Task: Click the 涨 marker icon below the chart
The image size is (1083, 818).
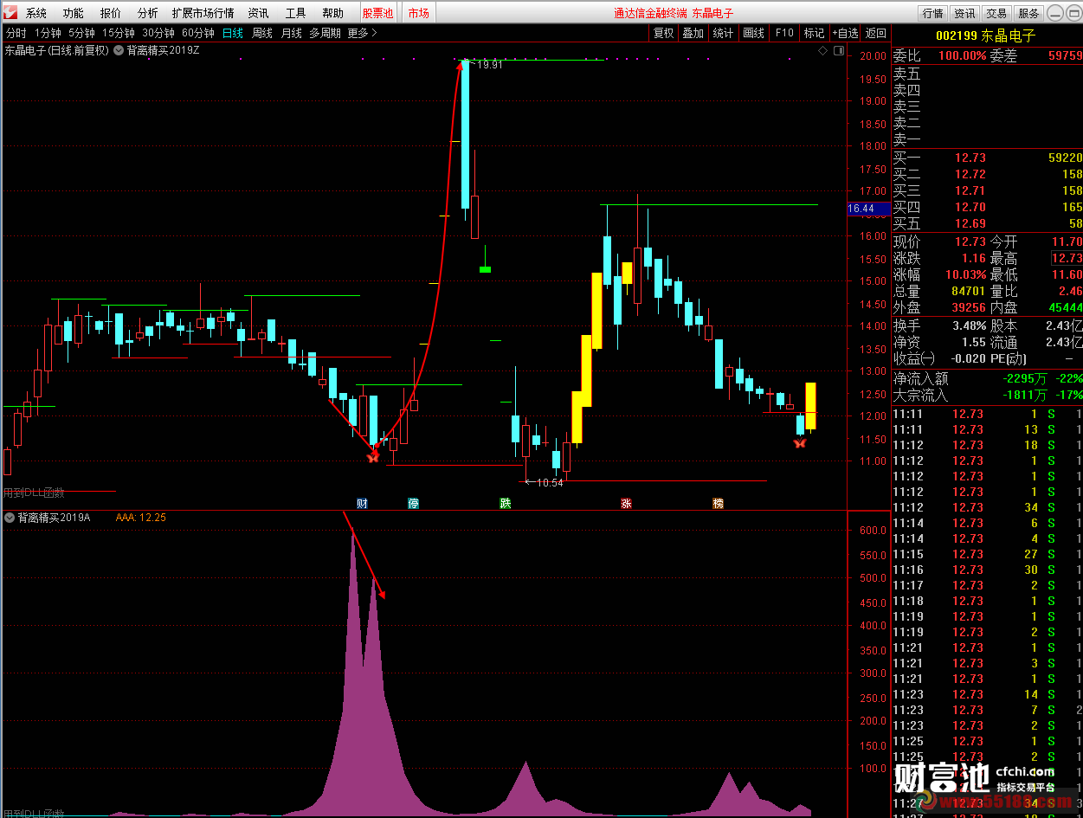Action: (x=626, y=503)
